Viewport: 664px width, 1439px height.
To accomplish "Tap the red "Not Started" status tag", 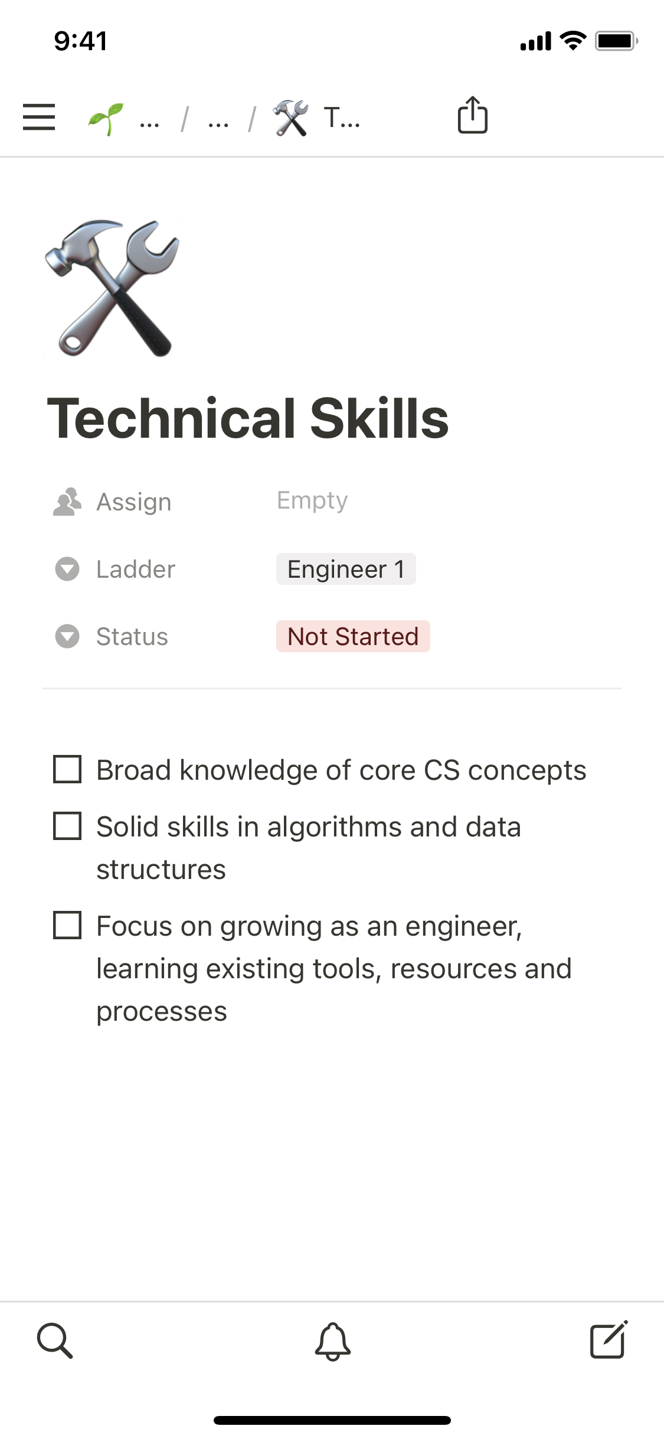I will [353, 637].
